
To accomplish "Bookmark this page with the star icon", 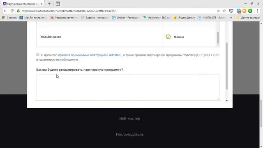I will tap(224, 11).
